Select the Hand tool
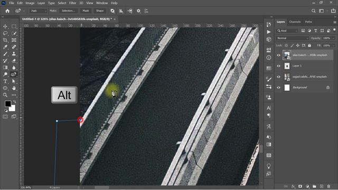This screenshot has height=190, width=338. pos(14,88)
